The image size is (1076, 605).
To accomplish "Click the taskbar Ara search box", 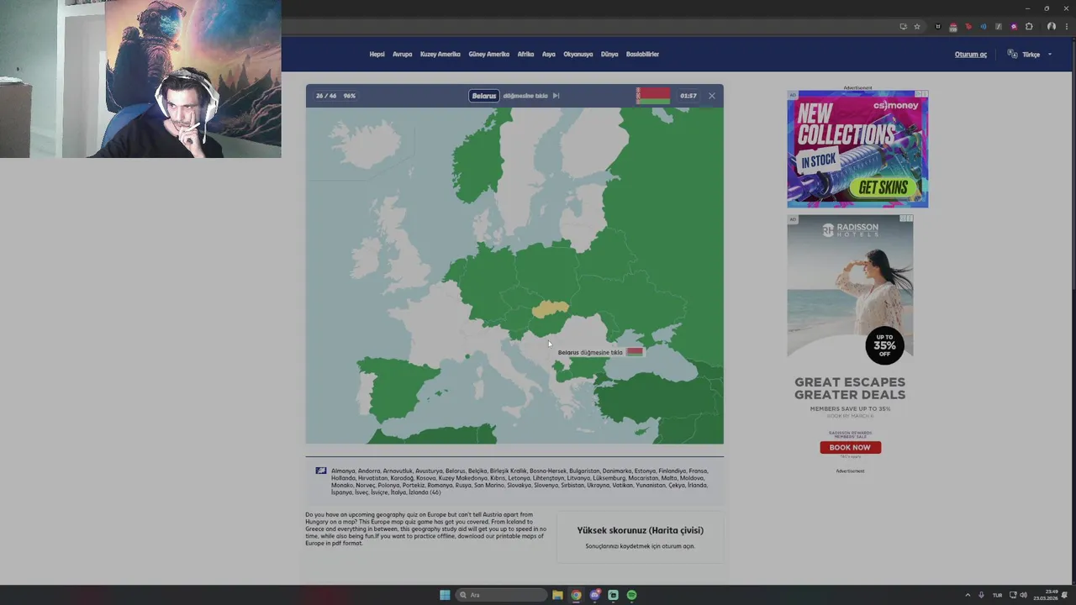I will (x=501, y=595).
